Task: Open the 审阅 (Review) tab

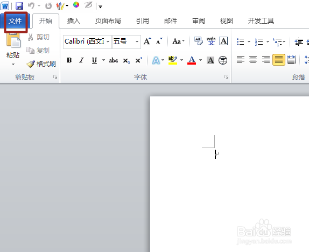Action: click(x=199, y=20)
